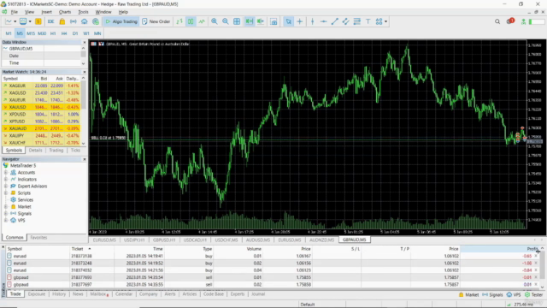Select the M1 timeframe
Viewport: 547px width, 308px height.
coord(9,33)
